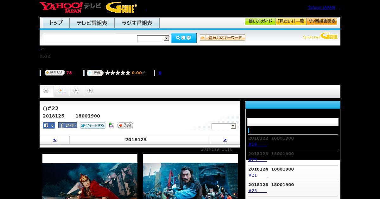Follow the Yahoo! JAPAN link
Screen dimensions: 380x199
click(x=321, y=8)
